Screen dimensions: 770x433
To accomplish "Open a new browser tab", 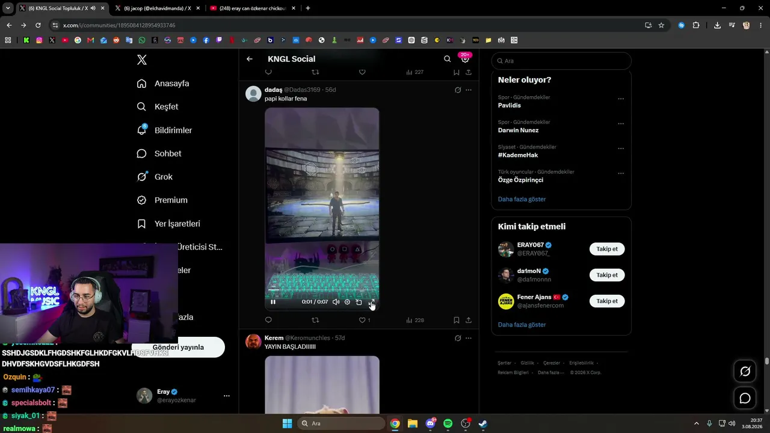I will [308, 8].
